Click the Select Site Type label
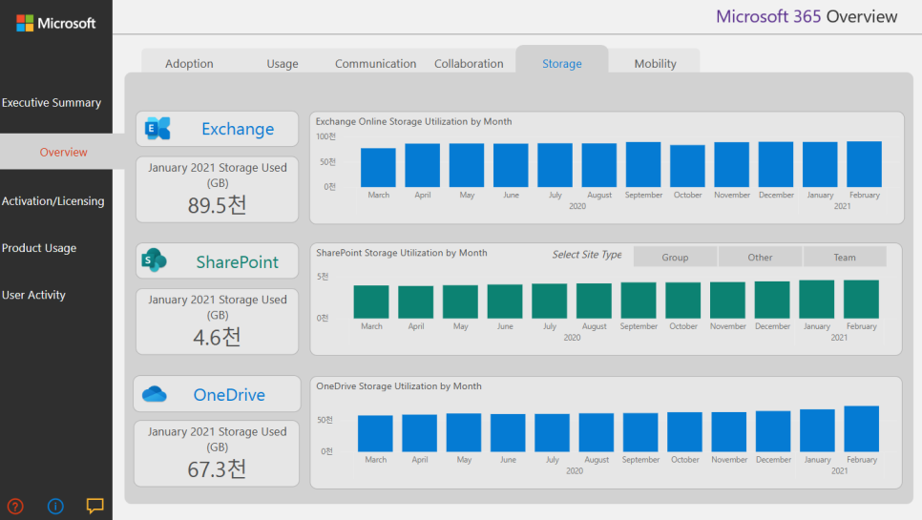Screen dimensions: 922x520 coord(587,255)
